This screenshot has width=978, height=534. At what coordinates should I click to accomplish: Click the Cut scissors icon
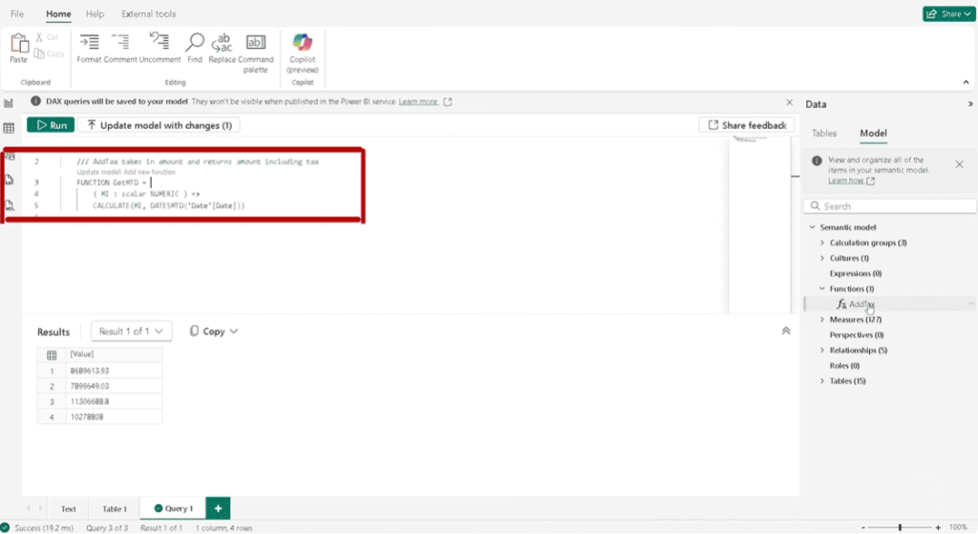click(x=39, y=37)
